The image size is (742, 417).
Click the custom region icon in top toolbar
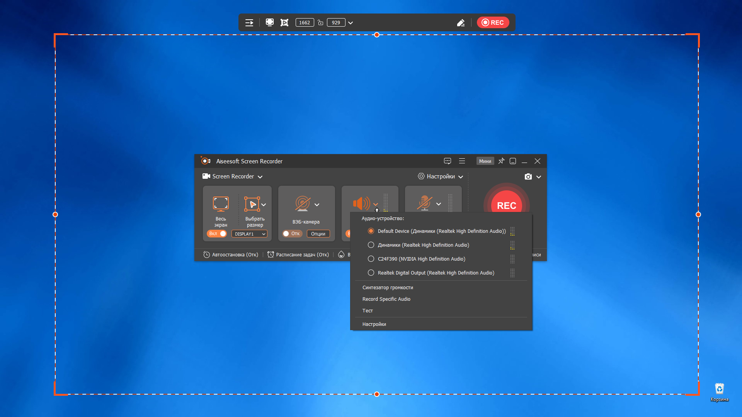click(284, 22)
